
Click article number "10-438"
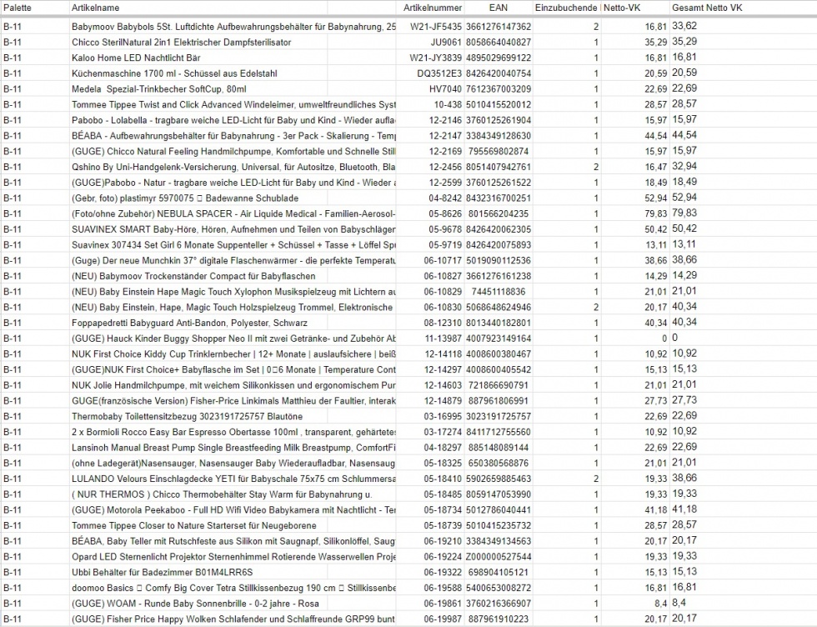[x=449, y=105]
